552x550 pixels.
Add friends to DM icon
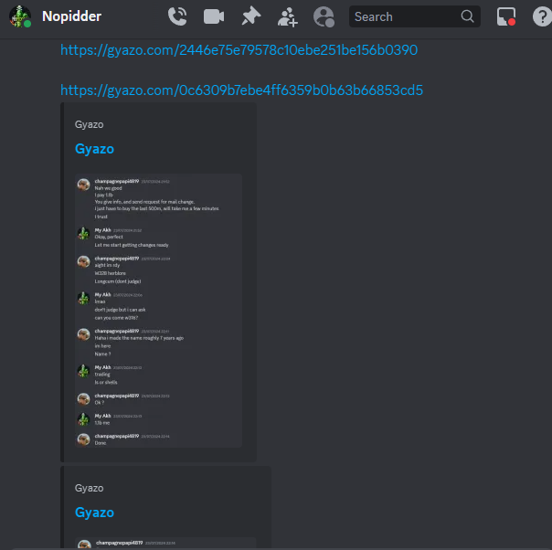pos(288,16)
